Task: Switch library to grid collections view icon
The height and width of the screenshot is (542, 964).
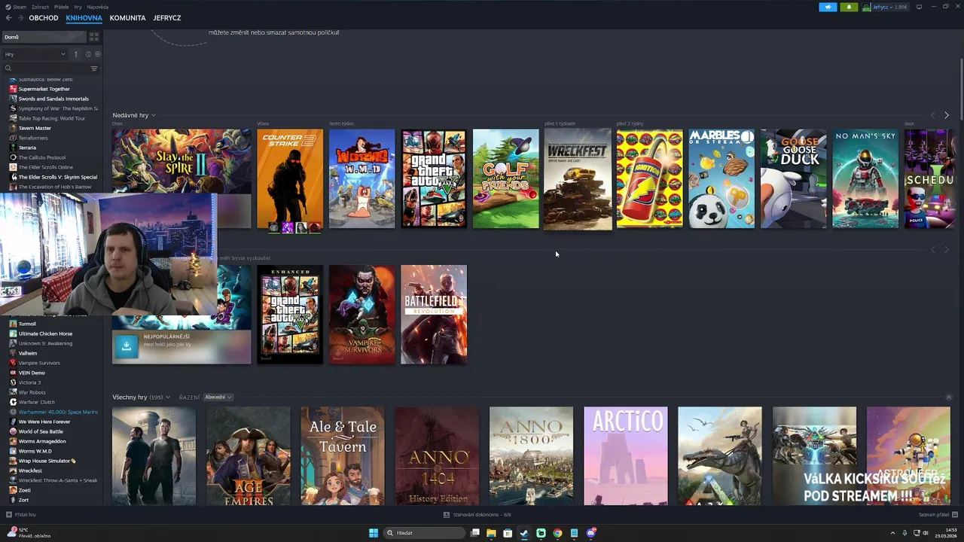Action: tap(94, 37)
